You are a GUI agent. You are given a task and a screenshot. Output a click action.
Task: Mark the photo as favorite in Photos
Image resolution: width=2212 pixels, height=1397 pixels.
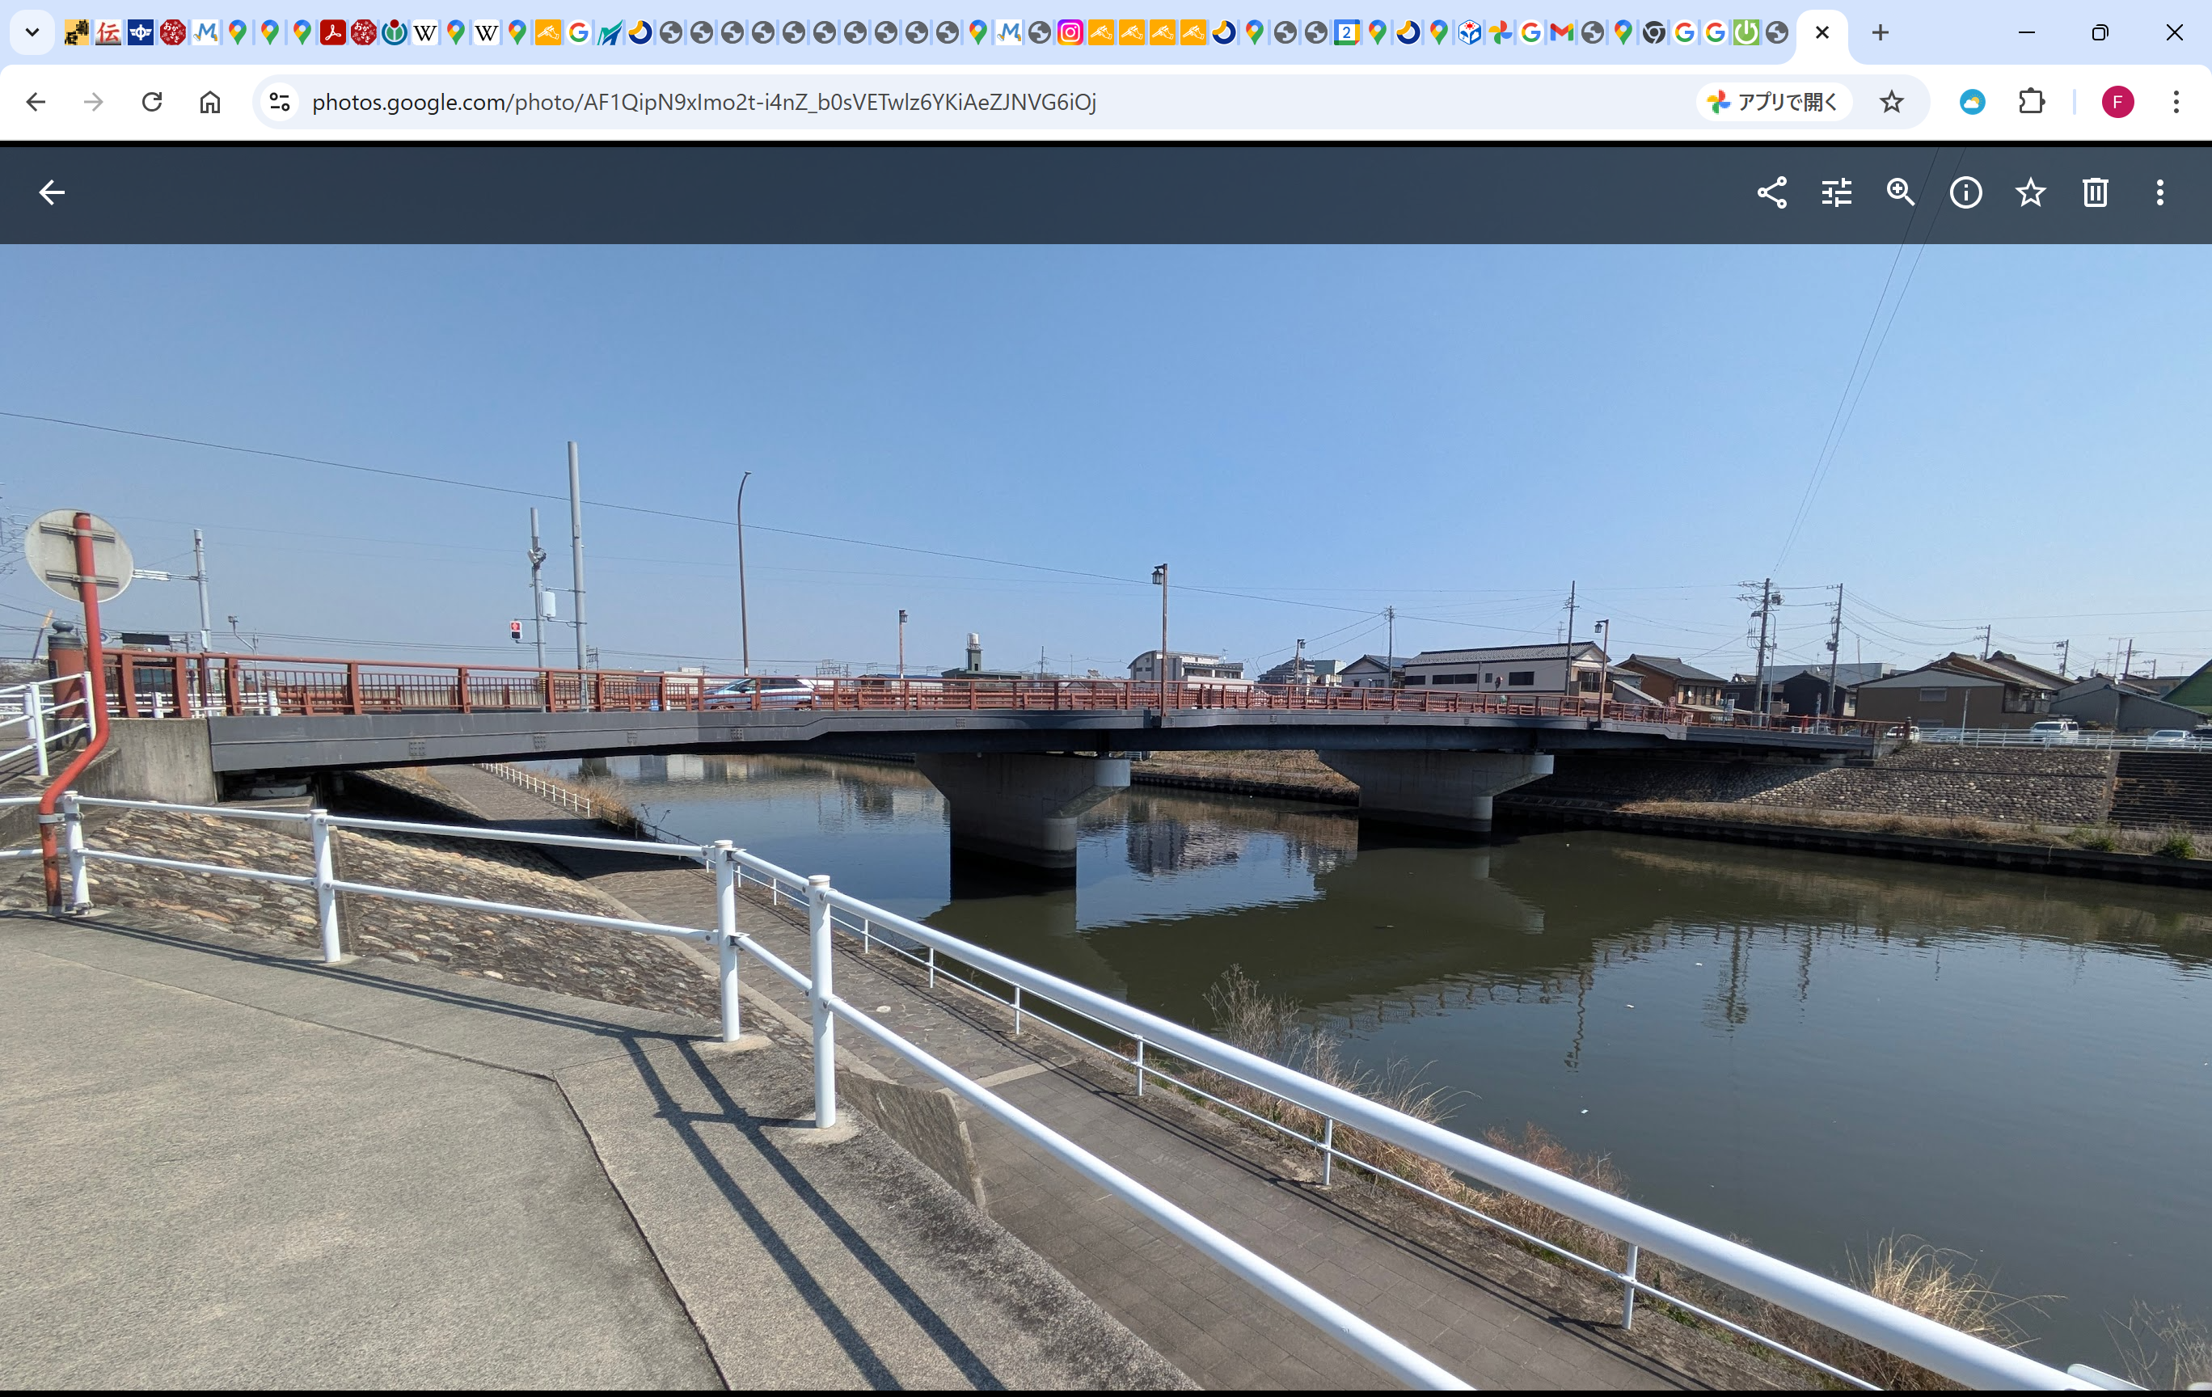click(x=2030, y=192)
